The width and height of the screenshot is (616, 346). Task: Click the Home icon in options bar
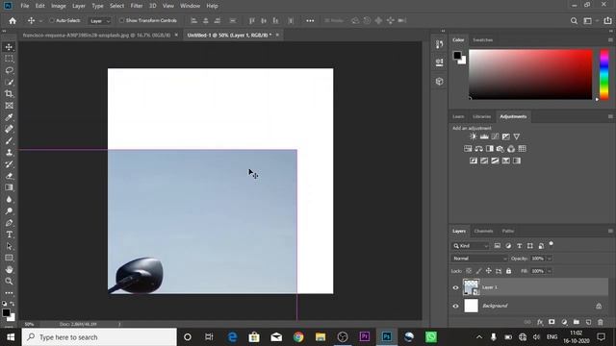click(x=13, y=21)
